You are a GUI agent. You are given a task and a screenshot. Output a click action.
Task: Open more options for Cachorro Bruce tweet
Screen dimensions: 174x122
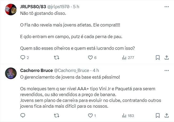click(167, 70)
